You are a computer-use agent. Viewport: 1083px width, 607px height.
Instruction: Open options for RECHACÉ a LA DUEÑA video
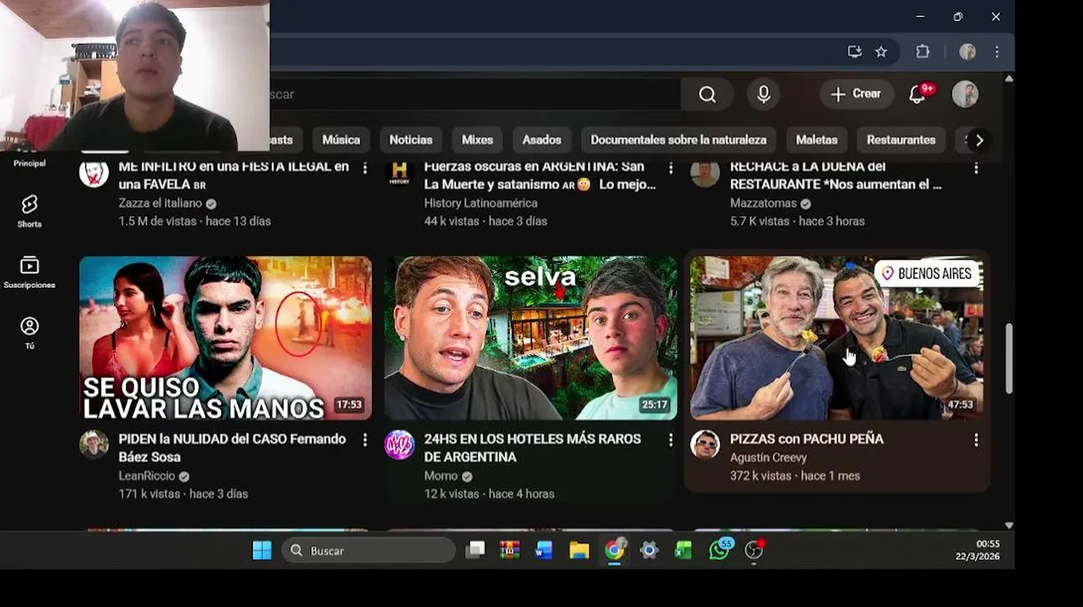click(976, 168)
